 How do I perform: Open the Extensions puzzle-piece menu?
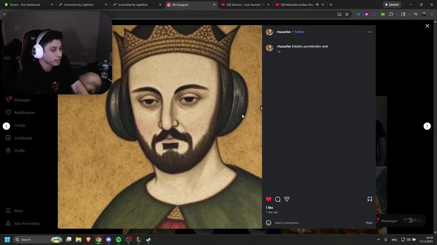[391, 14]
